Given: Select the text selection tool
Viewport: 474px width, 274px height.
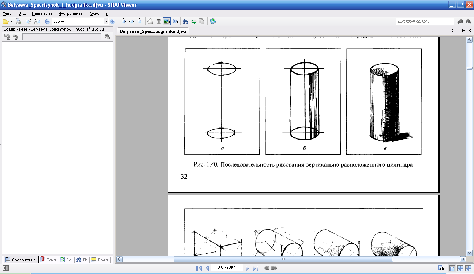Looking at the screenshot, I should tap(158, 21).
